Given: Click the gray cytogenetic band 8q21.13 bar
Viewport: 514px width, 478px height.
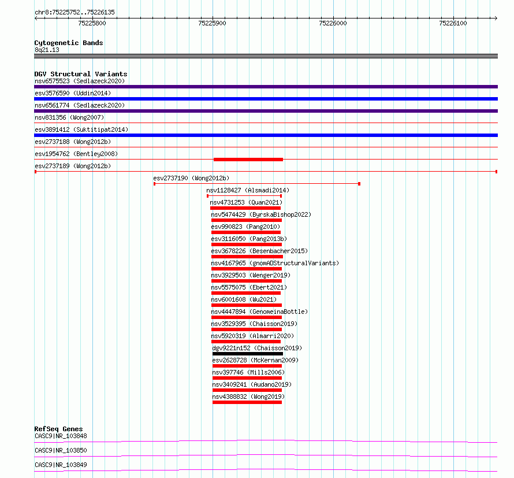Looking at the screenshot, I should pyautogui.click(x=266, y=56).
